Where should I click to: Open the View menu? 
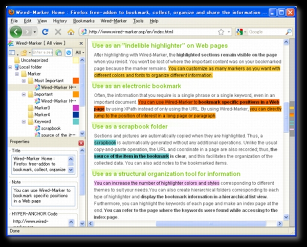(42, 21)
